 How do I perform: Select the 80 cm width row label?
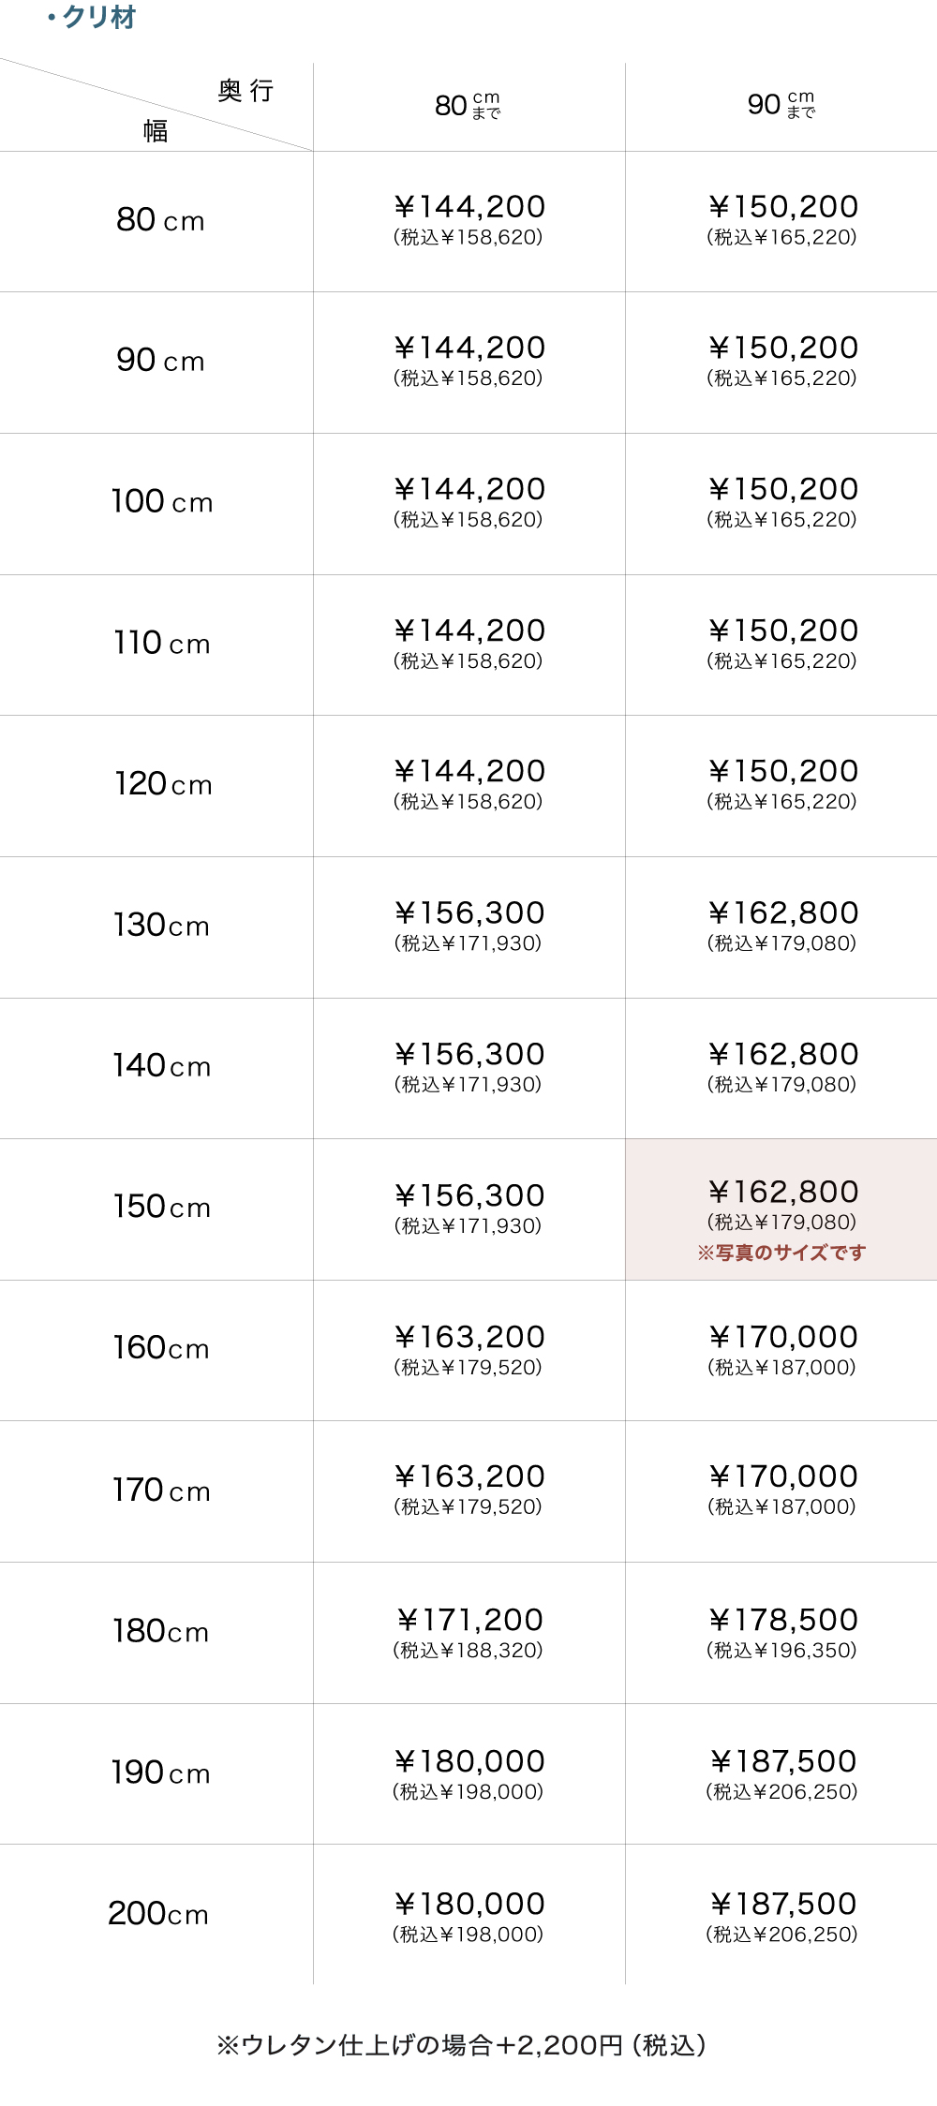click(160, 220)
